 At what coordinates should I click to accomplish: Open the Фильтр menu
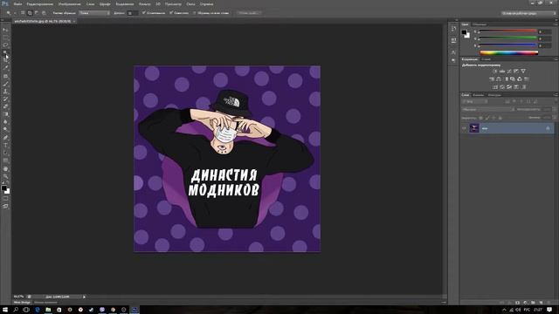(x=144, y=3)
